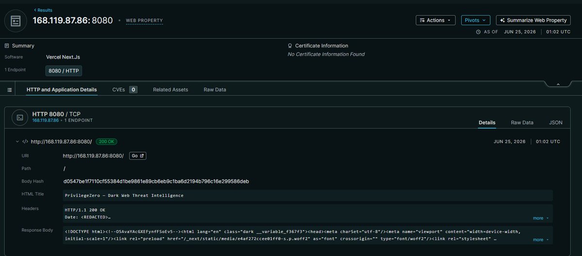Image resolution: width=582 pixels, height=256 pixels.
Task: Go back via the Results link
Action: tap(43, 10)
